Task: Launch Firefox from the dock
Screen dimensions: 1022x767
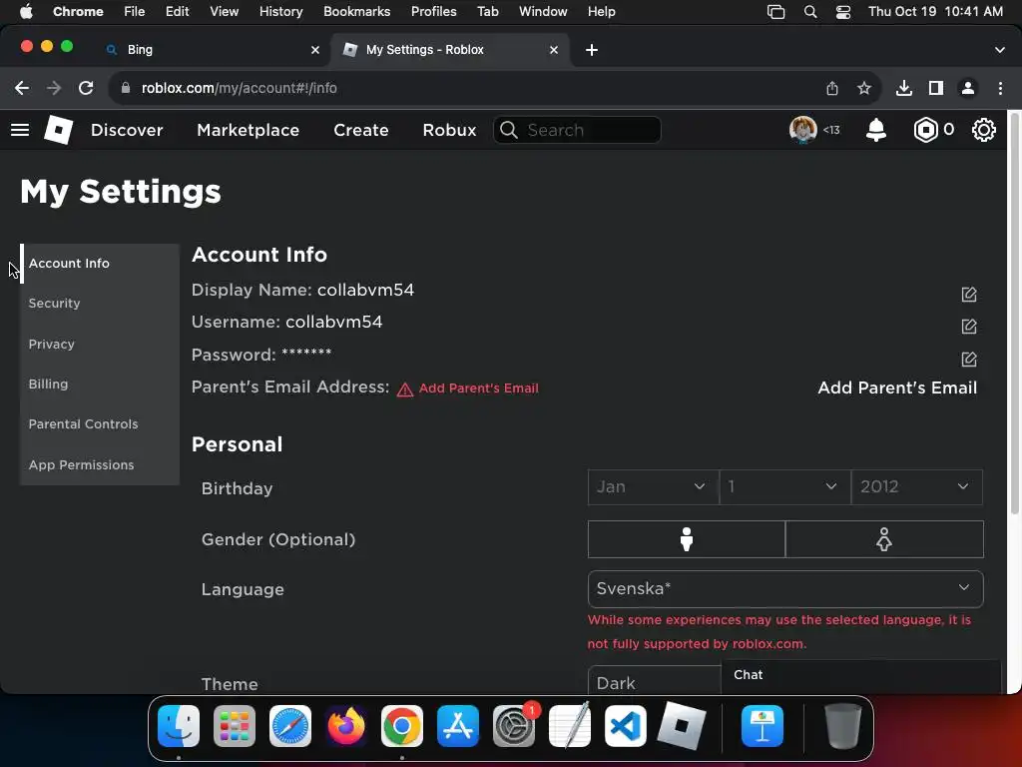Action: (346, 726)
